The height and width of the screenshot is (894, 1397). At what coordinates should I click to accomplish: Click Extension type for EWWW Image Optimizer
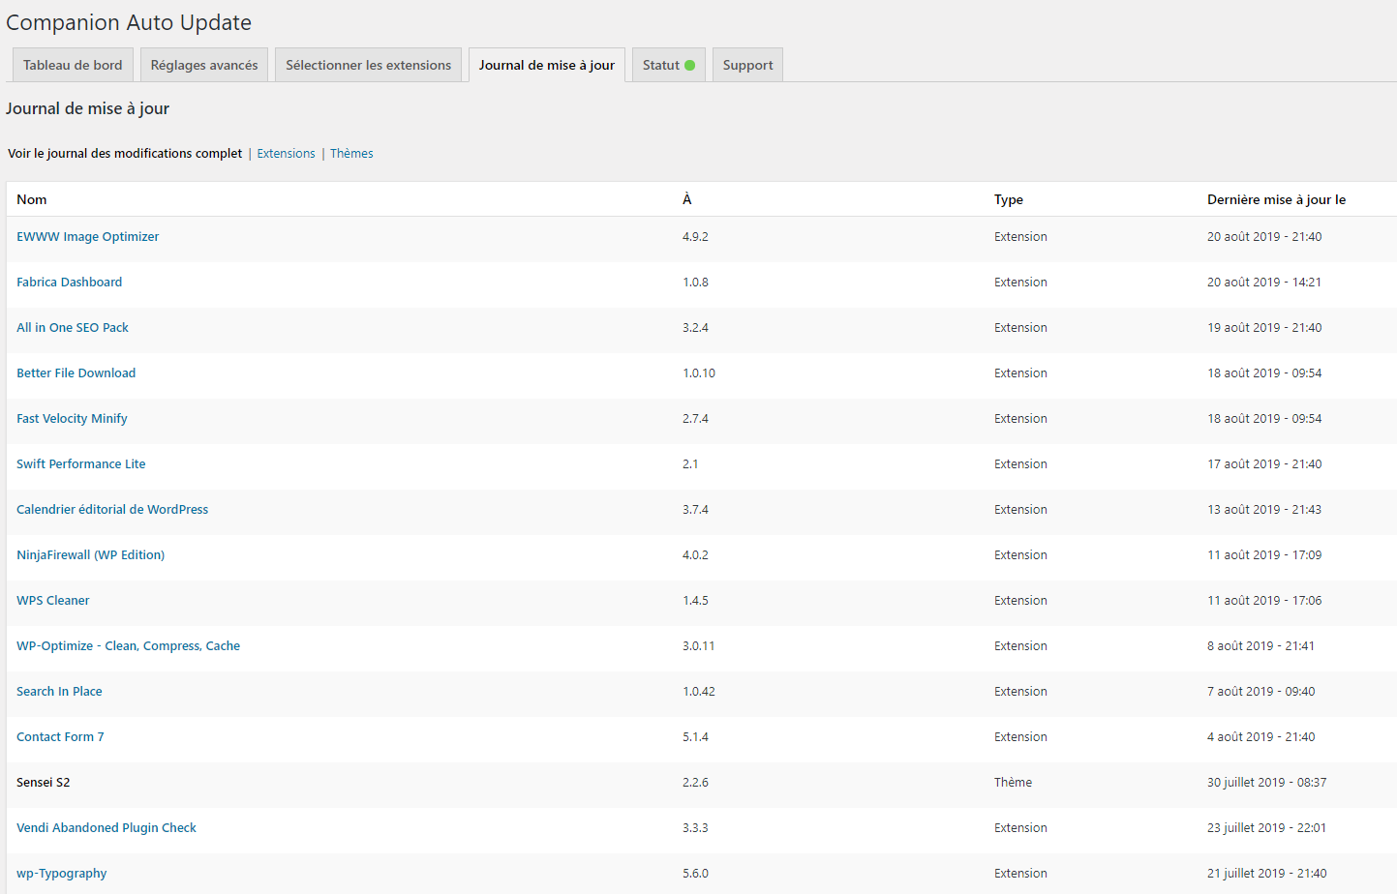coord(1020,236)
